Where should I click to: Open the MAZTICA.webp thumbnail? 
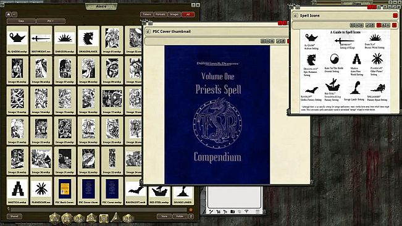(17, 191)
